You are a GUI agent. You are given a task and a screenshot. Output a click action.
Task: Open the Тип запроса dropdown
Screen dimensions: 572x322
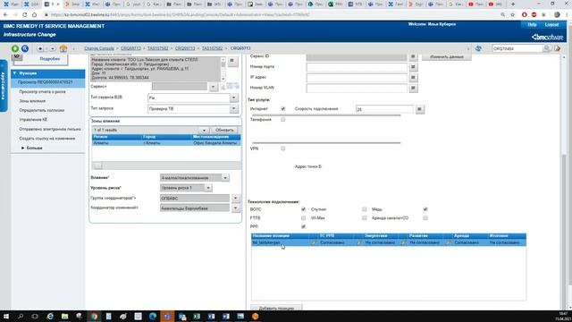click(x=234, y=109)
